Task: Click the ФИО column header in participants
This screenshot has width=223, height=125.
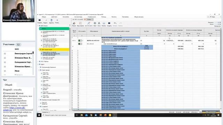Action: 17,49
